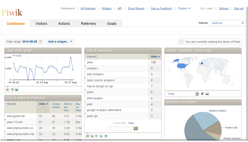Show goals table via green flag icon
The image size is (248, 142).
click(x=96, y=136)
